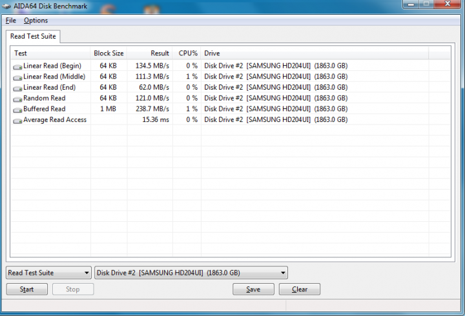This screenshot has height=316, width=465.
Task: Click the 64 KB cell in Random Read row
Action: pyautogui.click(x=108, y=98)
